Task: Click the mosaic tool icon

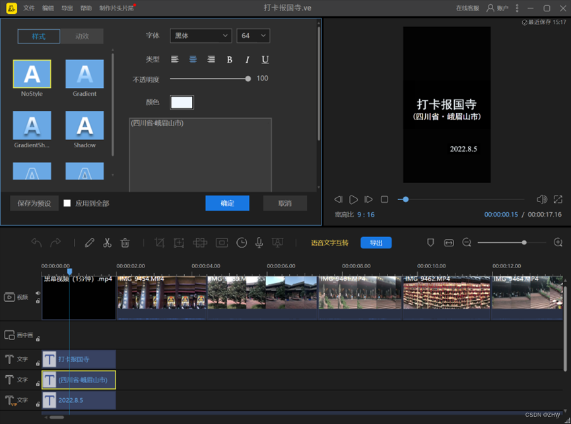Action: (200, 242)
